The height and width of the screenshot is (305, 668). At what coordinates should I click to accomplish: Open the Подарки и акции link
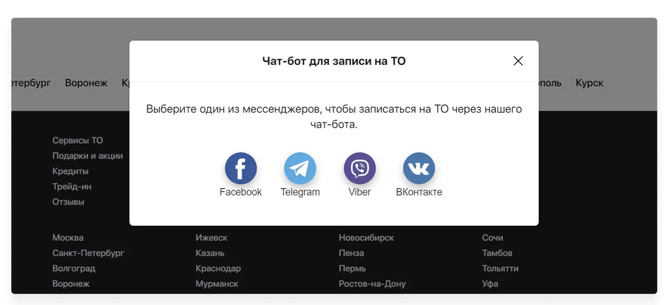[88, 156]
